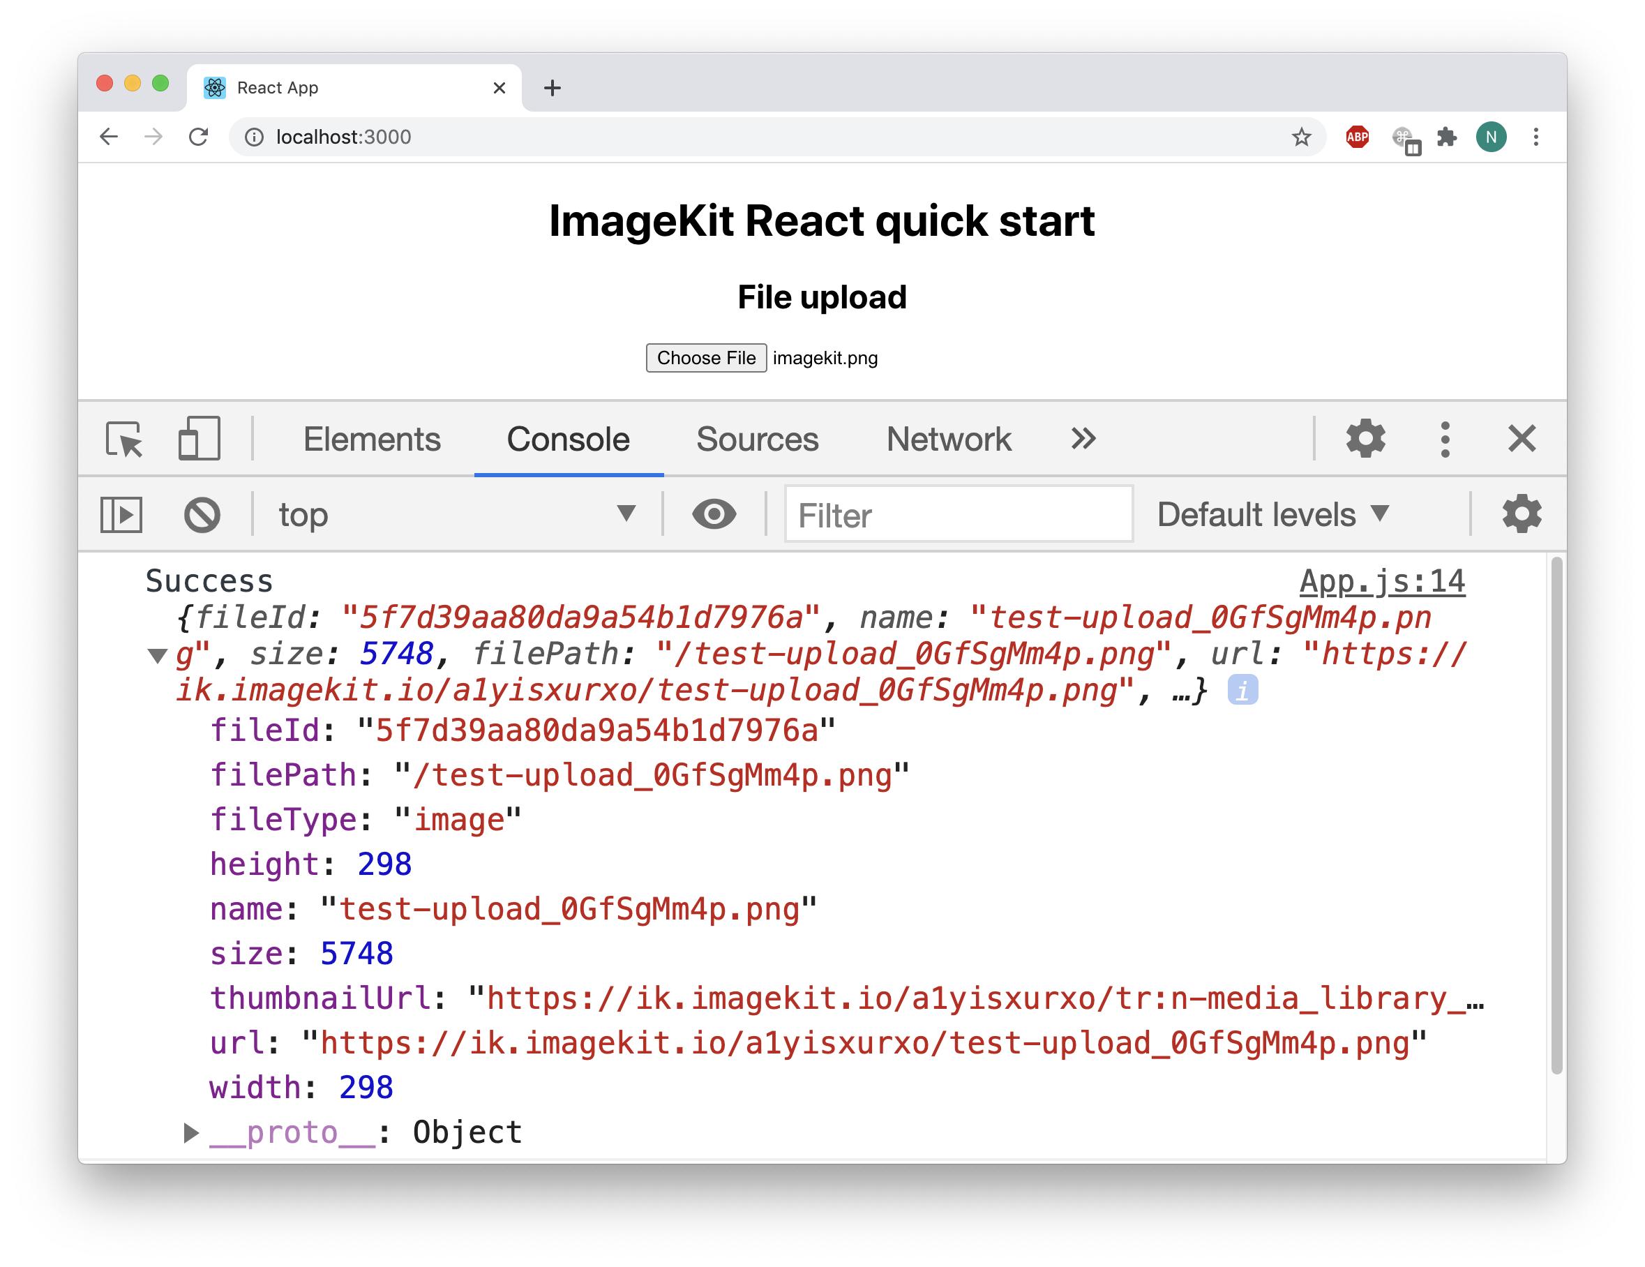Click the device toolbar toggle icon

point(202,438)
